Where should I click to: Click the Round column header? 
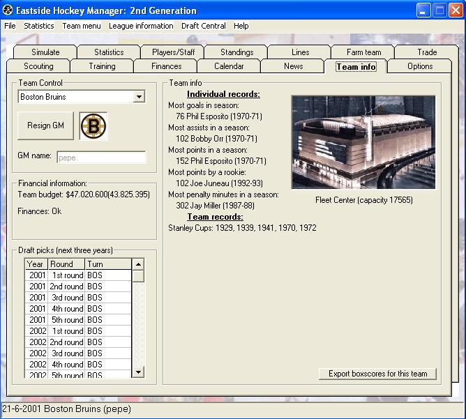[x=66, y=264]
